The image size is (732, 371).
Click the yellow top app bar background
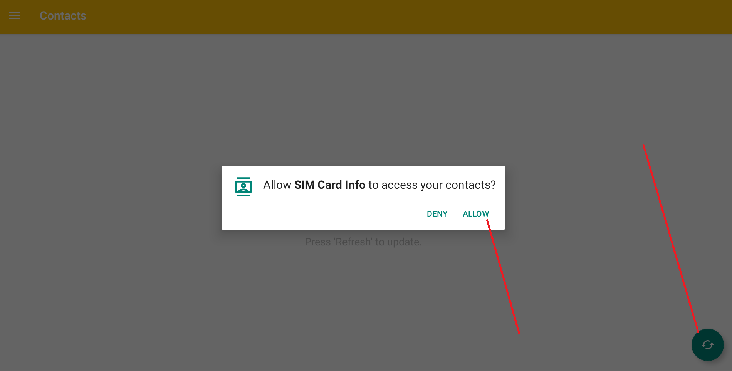click(385, 17)
